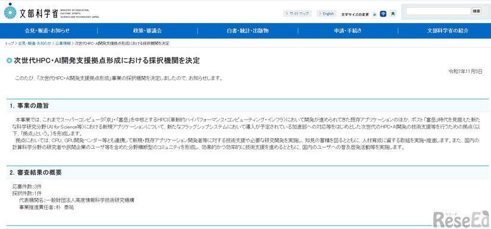The height and width of the screenshot is (229, 491).
Task: Click the 事業推進責任者:朴 泰祐 text
Action: tap(46, 207)
